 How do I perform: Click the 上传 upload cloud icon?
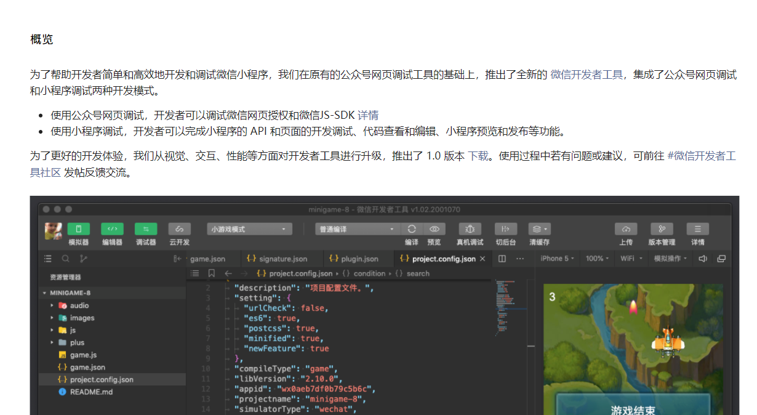[x=626, y=228]
